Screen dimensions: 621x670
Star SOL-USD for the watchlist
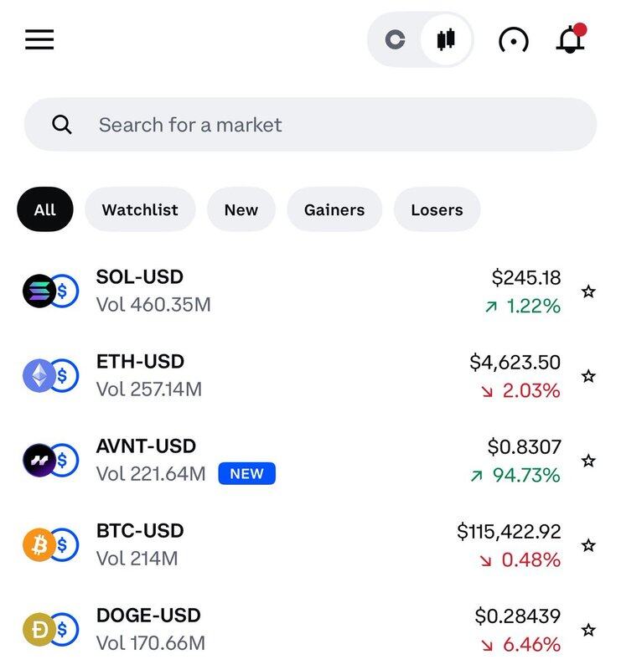(x=588, y=291)
